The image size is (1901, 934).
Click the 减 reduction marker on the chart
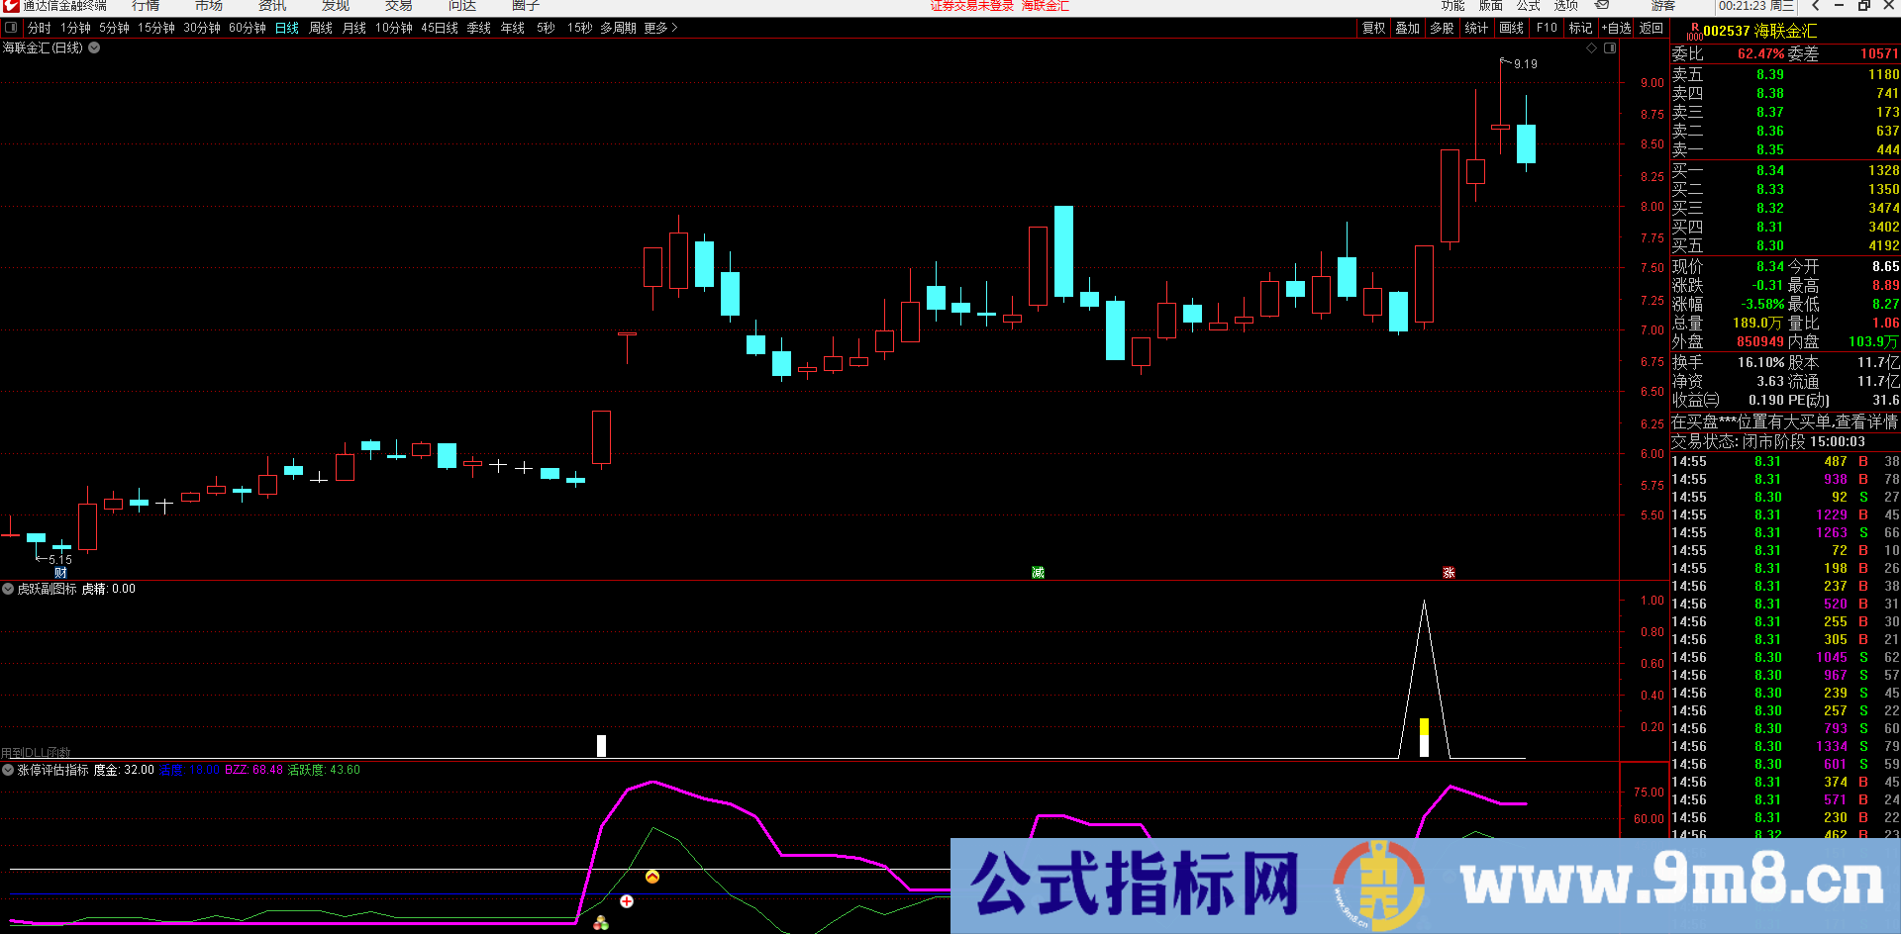click(x=1036, y=572)
